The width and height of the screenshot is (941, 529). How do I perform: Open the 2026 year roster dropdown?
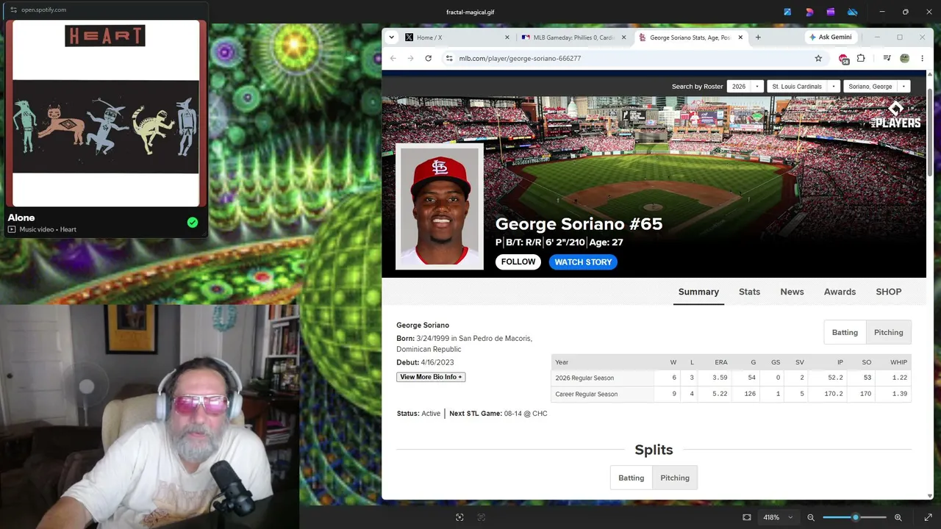pos(745,87)
